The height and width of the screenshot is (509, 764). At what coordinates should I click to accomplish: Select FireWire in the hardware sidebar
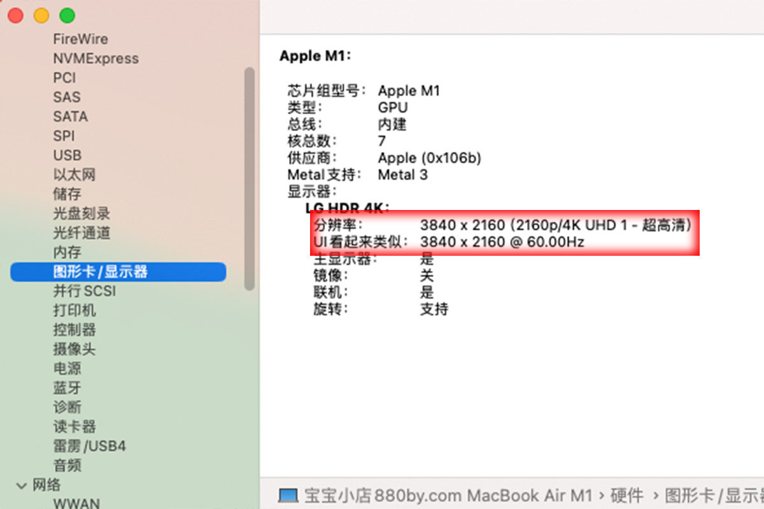[x=80, y=39]
